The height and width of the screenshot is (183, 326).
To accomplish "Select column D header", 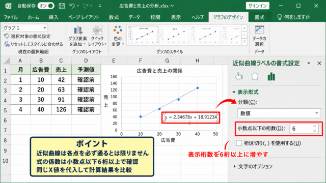I will tap(86, 60).
